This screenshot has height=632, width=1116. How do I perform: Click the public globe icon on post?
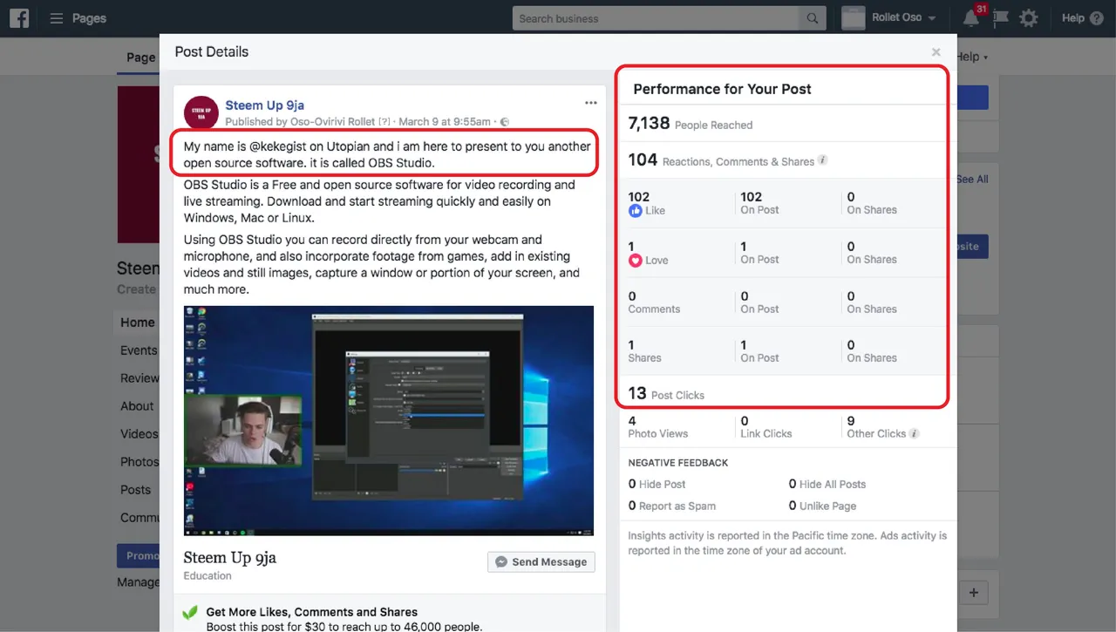(505, 122)
